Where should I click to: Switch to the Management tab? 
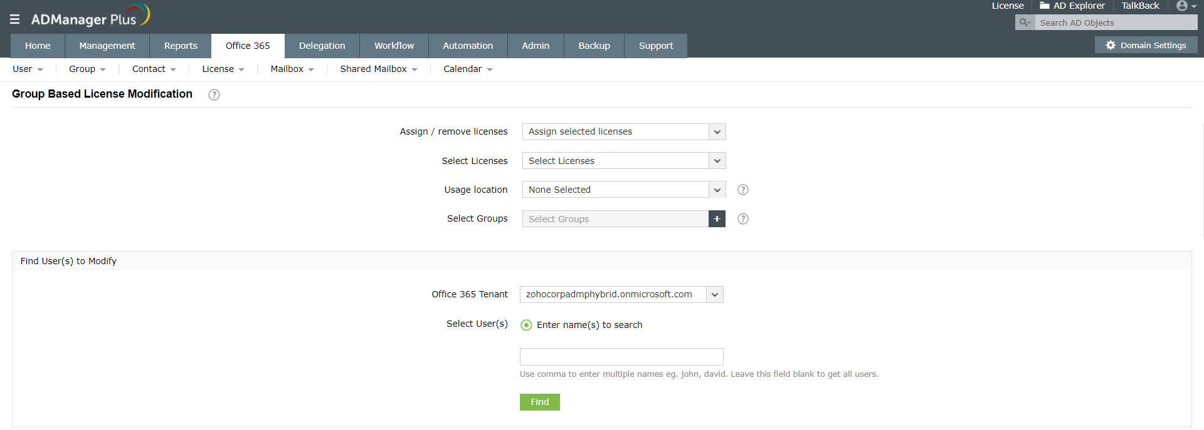107,46
